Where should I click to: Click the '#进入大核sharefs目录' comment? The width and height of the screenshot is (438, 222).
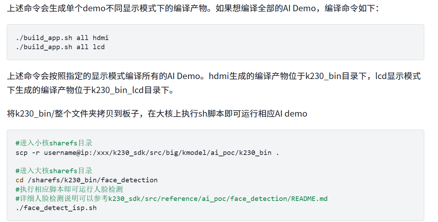click(x=54, y=171)
